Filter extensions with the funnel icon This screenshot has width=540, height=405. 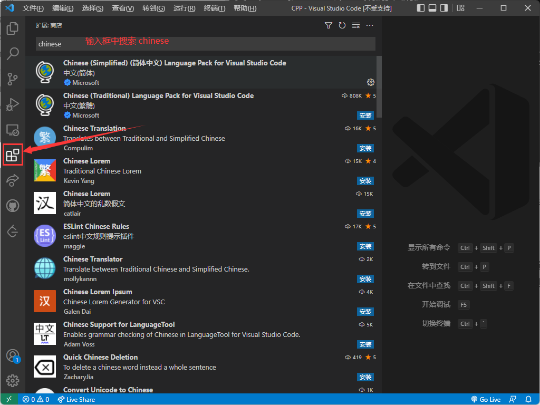329,25
